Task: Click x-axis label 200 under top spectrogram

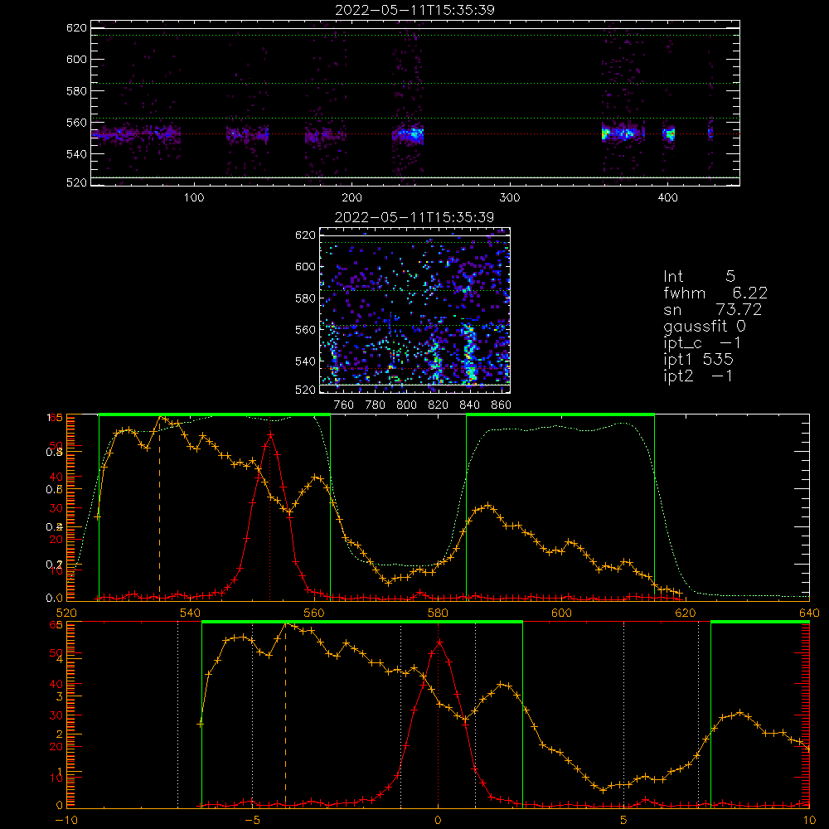Action: (352, 198)
